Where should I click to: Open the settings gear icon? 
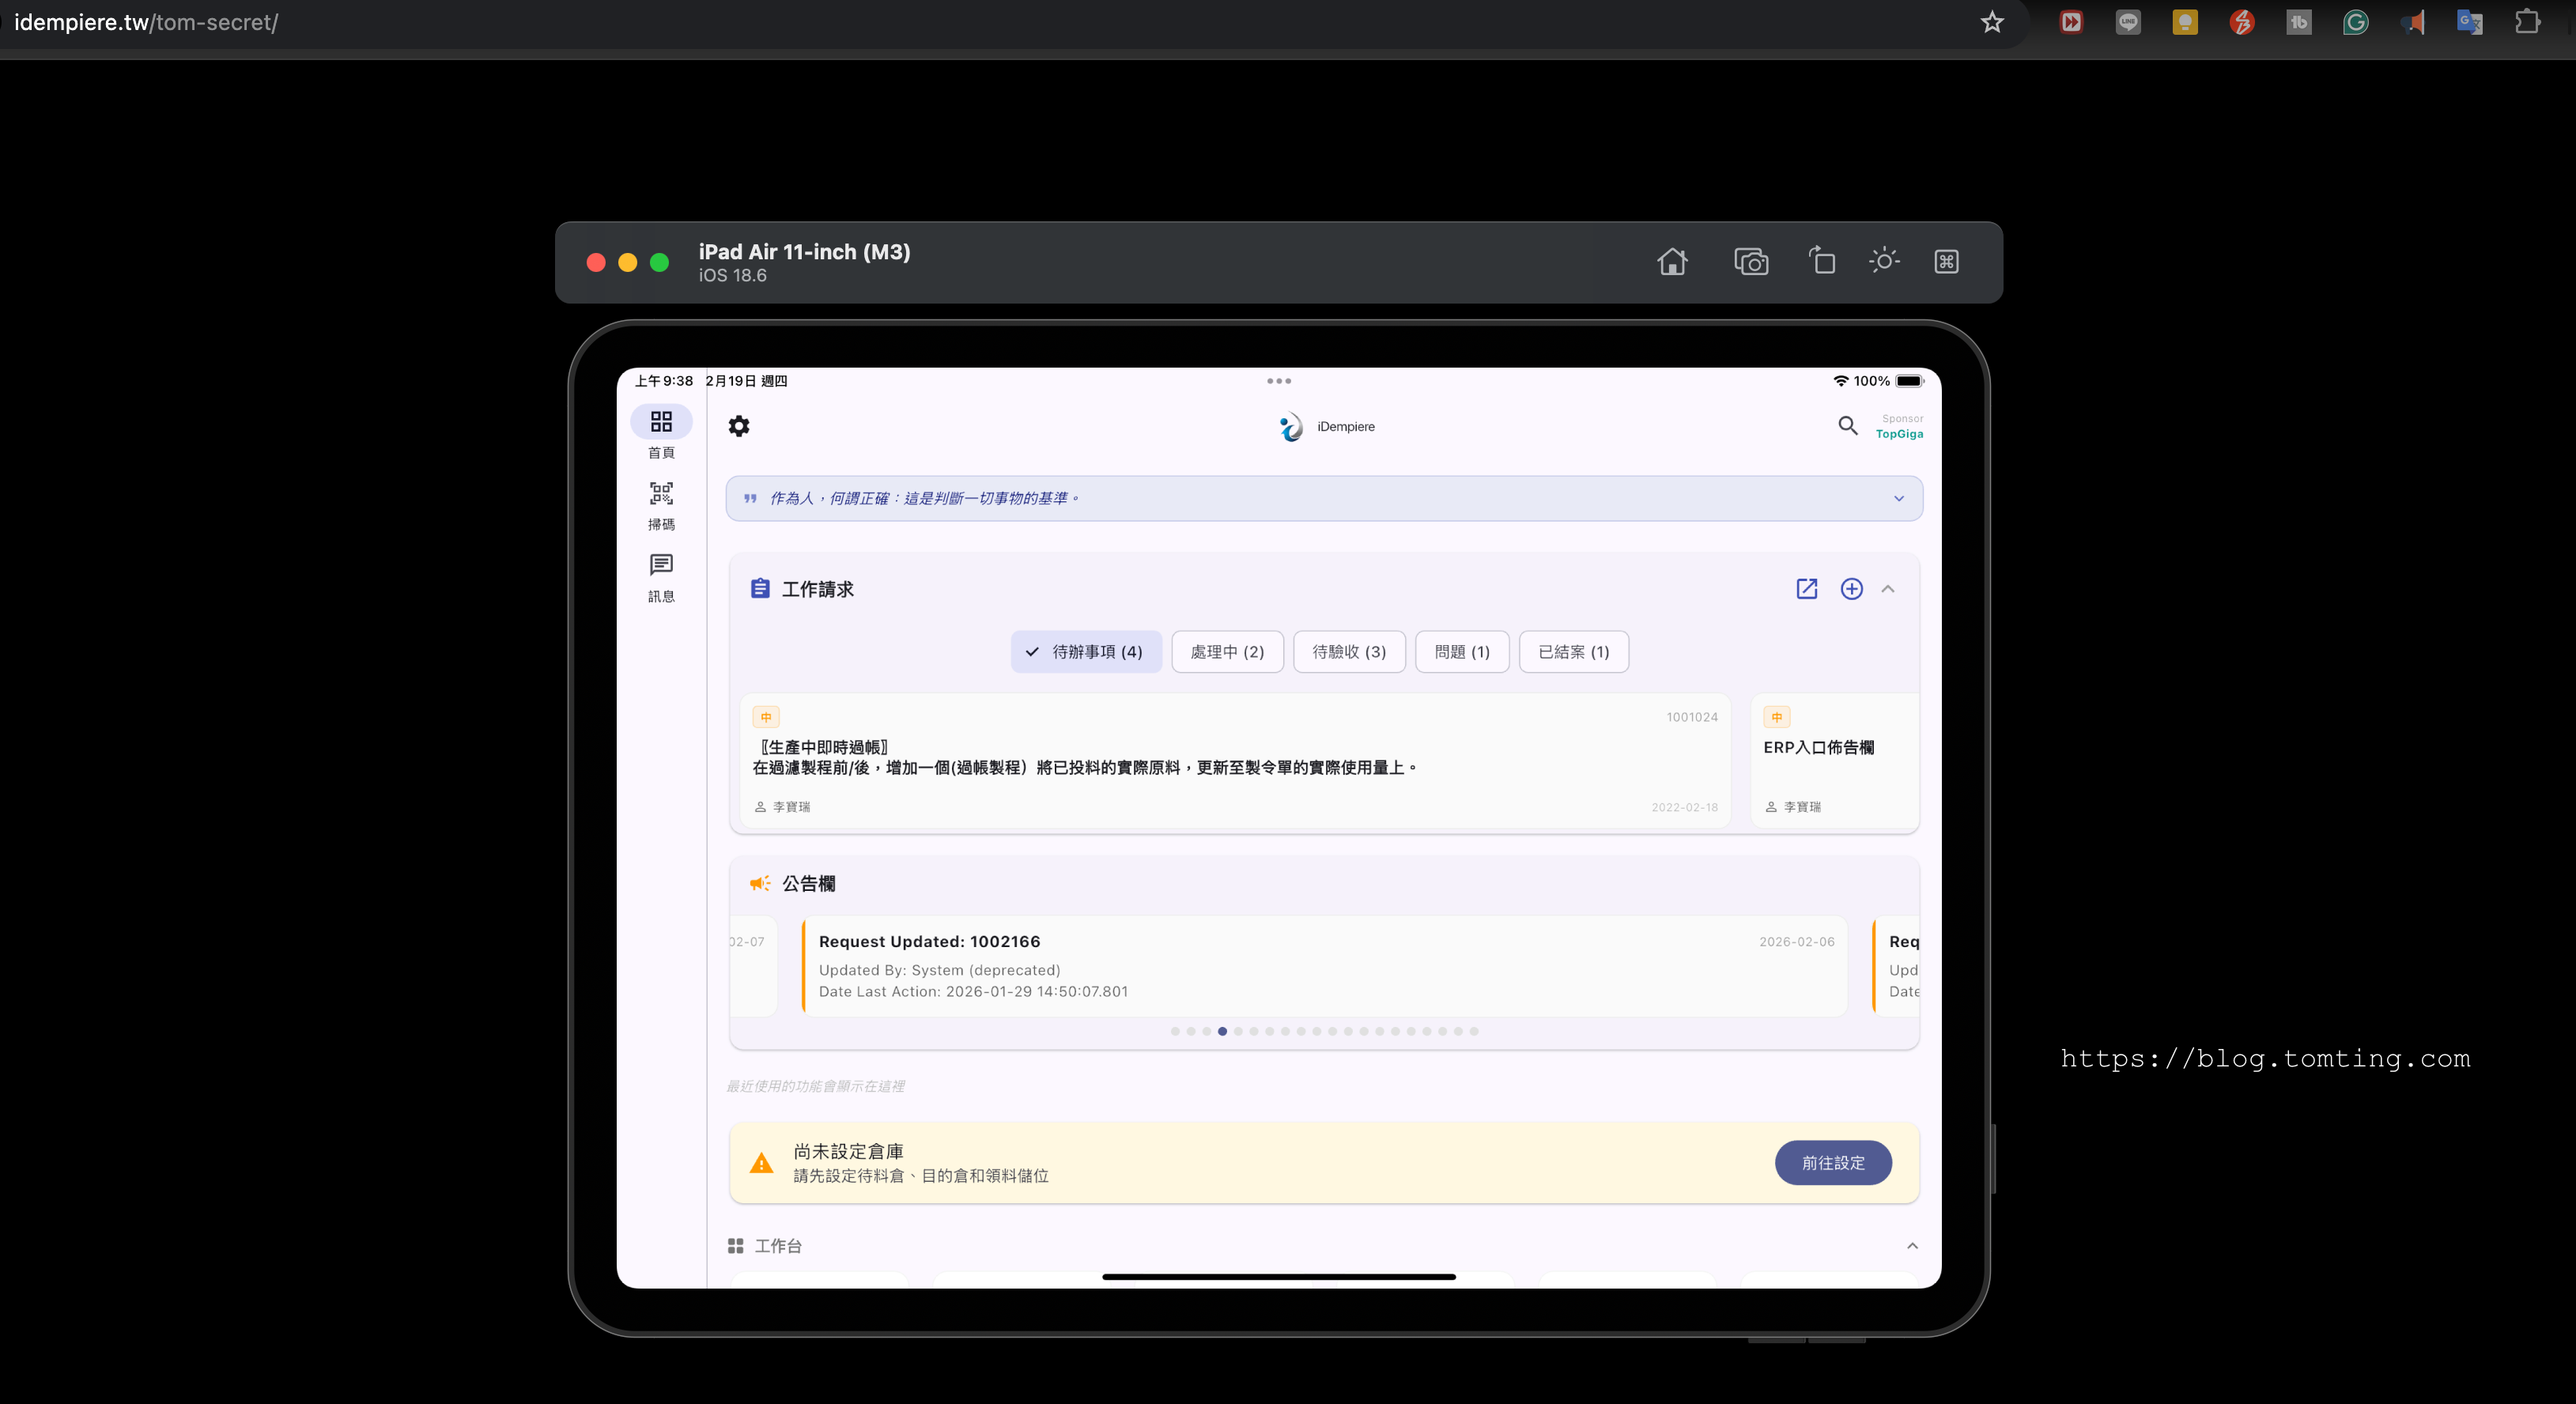coord(739,426)
